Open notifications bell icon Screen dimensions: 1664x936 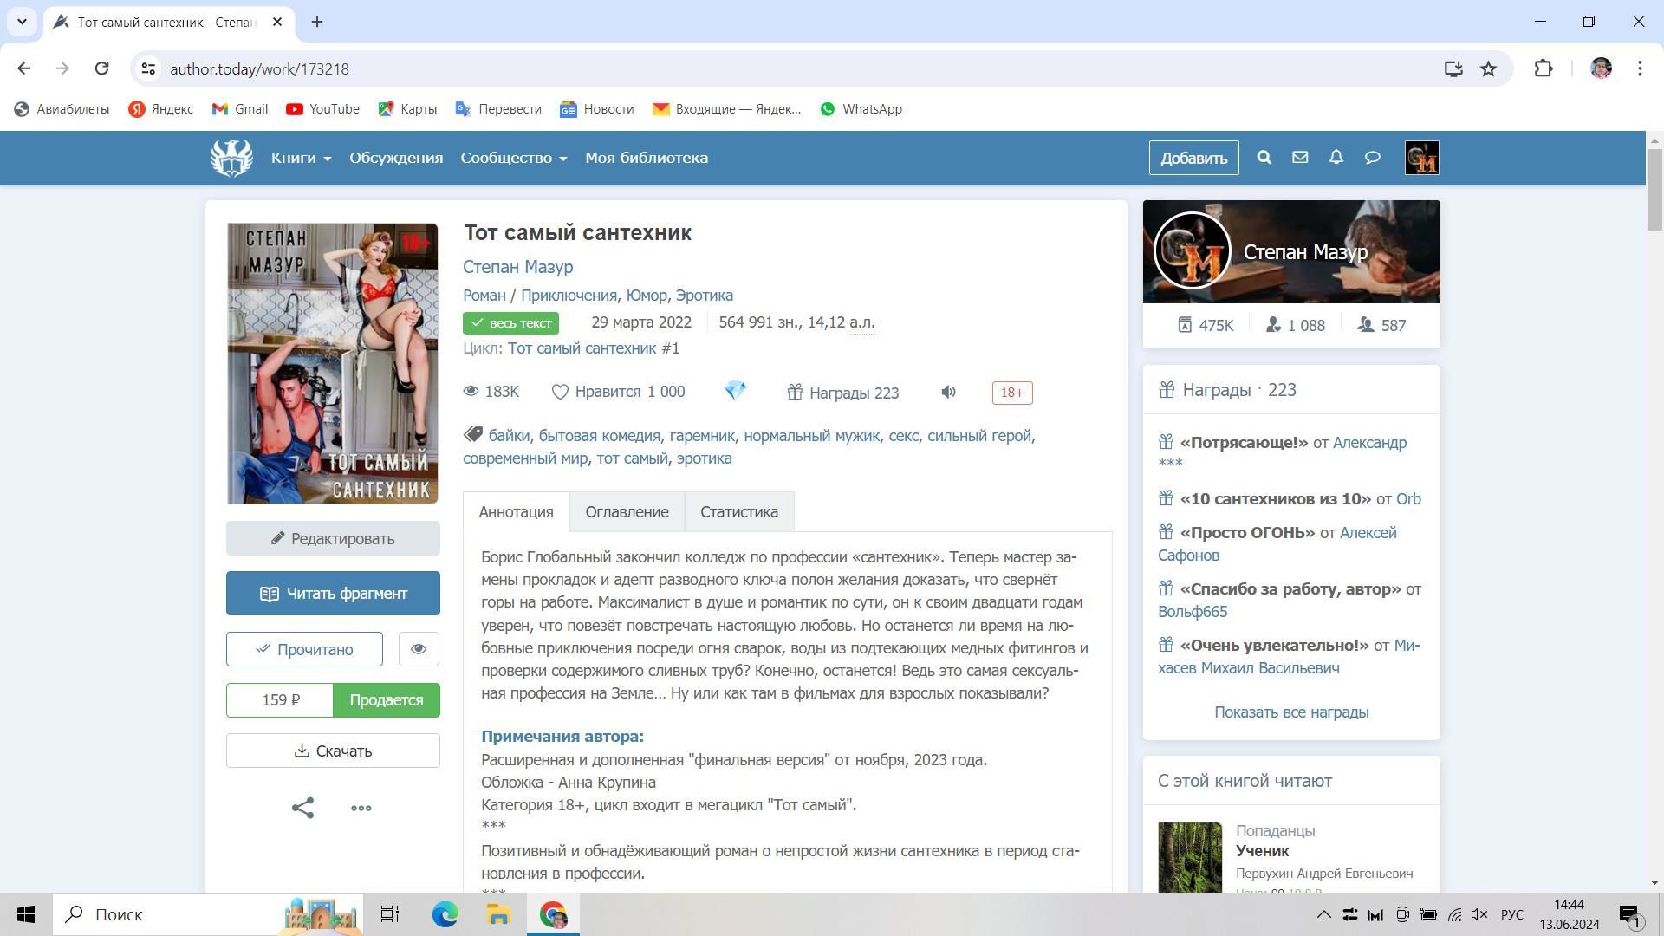point(1336,158)
